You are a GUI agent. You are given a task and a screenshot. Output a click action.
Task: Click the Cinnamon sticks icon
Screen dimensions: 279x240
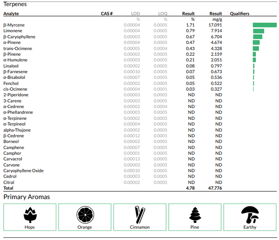(x=140, y=215)
